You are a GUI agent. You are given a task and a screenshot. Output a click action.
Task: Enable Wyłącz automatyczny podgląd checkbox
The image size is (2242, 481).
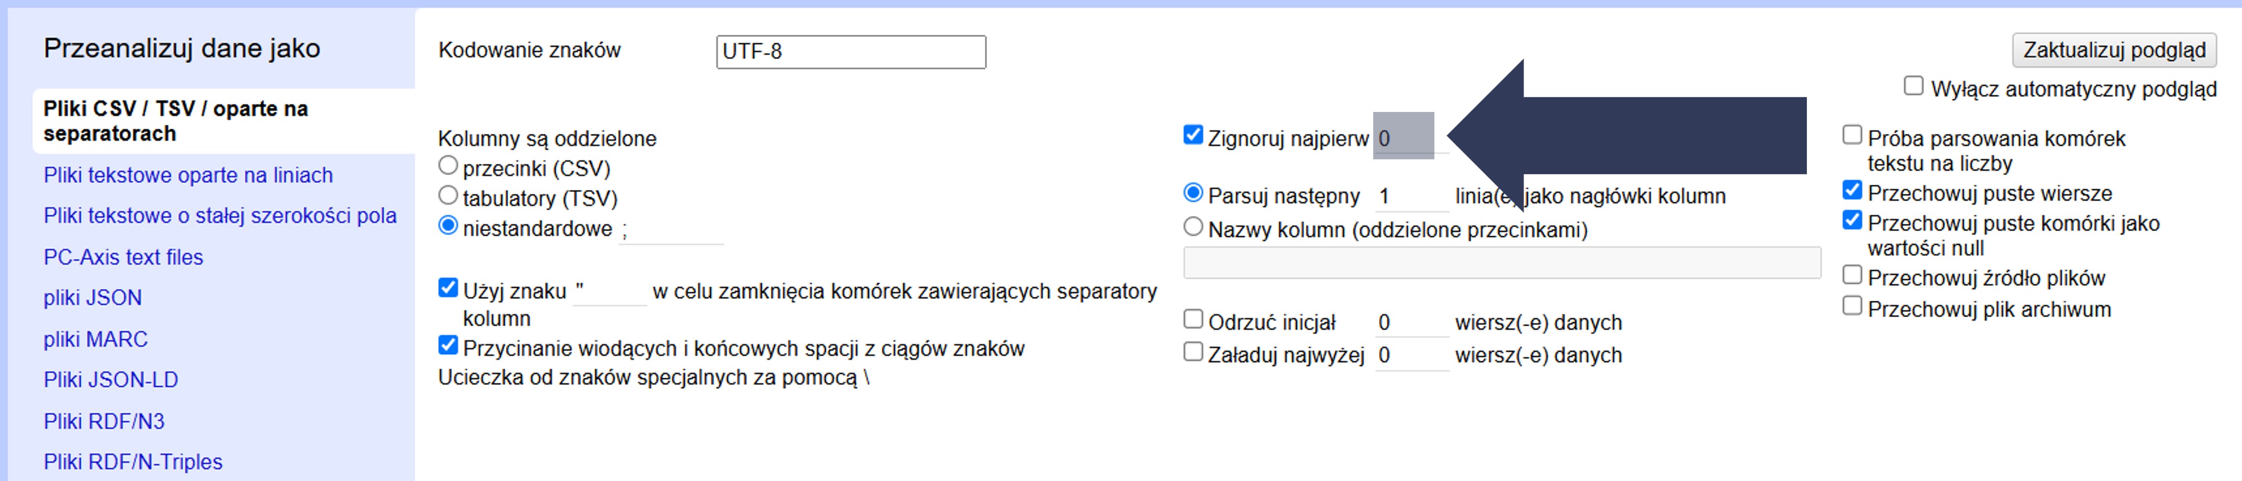point(1913,86)
